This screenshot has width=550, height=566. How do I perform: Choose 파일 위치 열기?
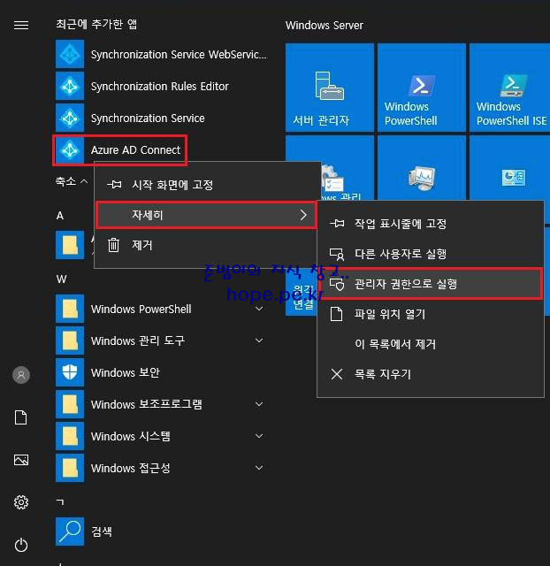coord(431,314)
